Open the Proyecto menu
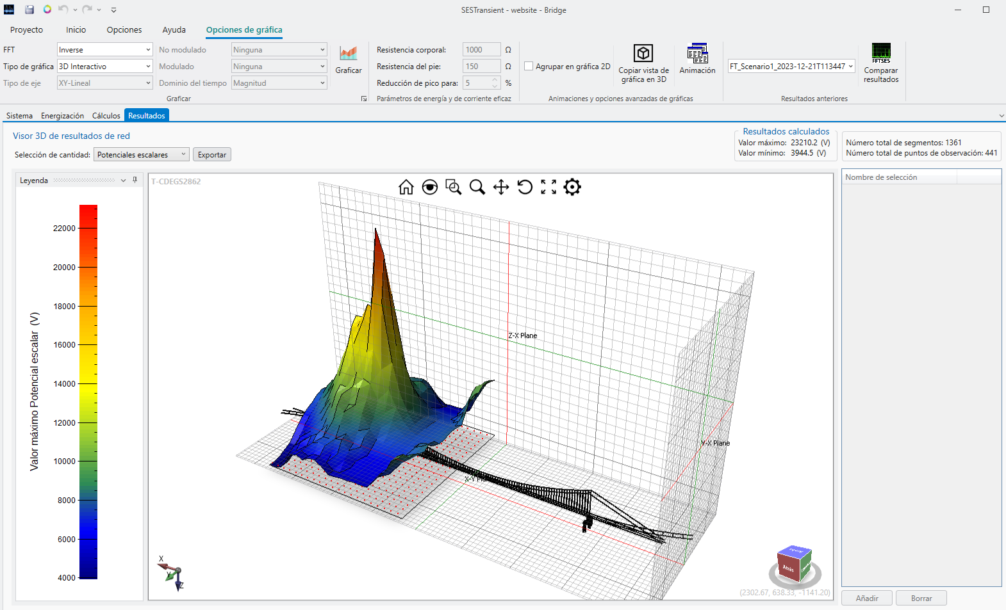This screenshot has height=610, width=1006. point(26,29)
